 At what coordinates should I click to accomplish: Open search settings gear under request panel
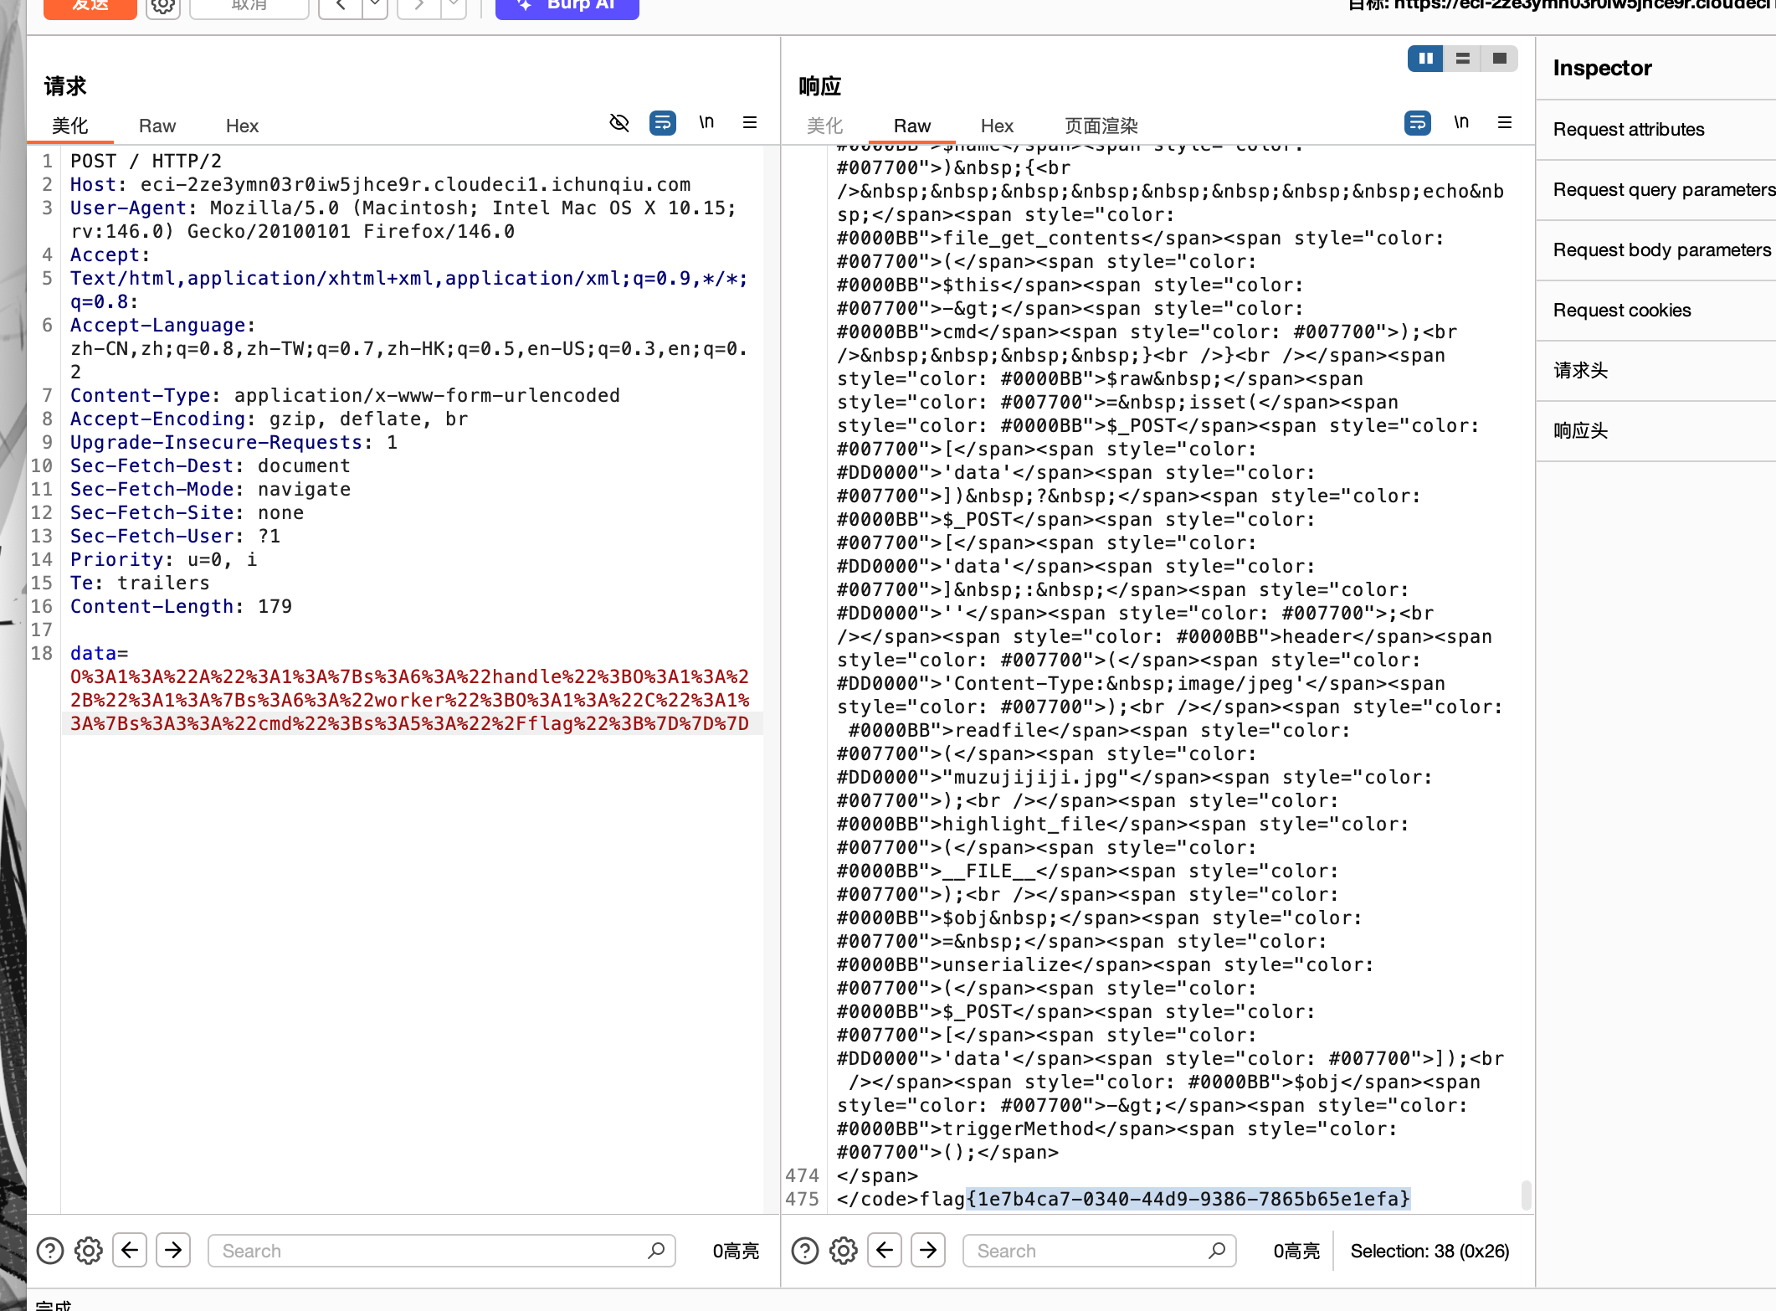point(89,1251)
